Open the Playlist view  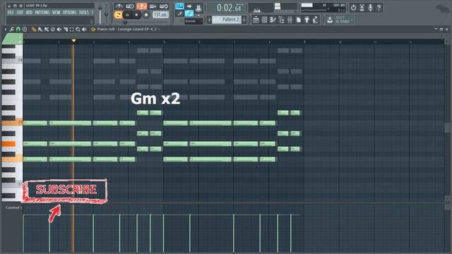tap(256, 20)
